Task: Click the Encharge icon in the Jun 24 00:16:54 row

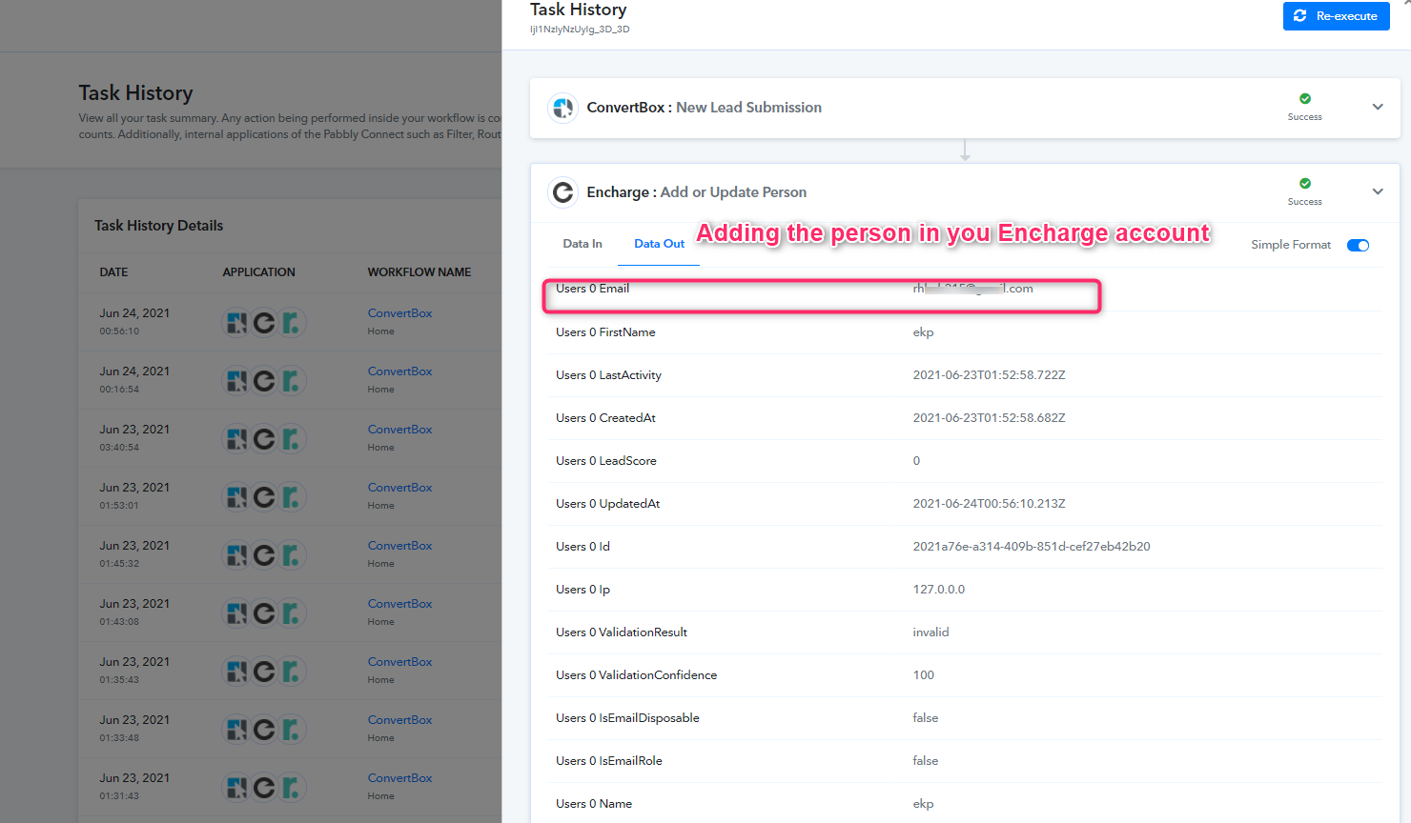Action: click(x=264, y=381)
